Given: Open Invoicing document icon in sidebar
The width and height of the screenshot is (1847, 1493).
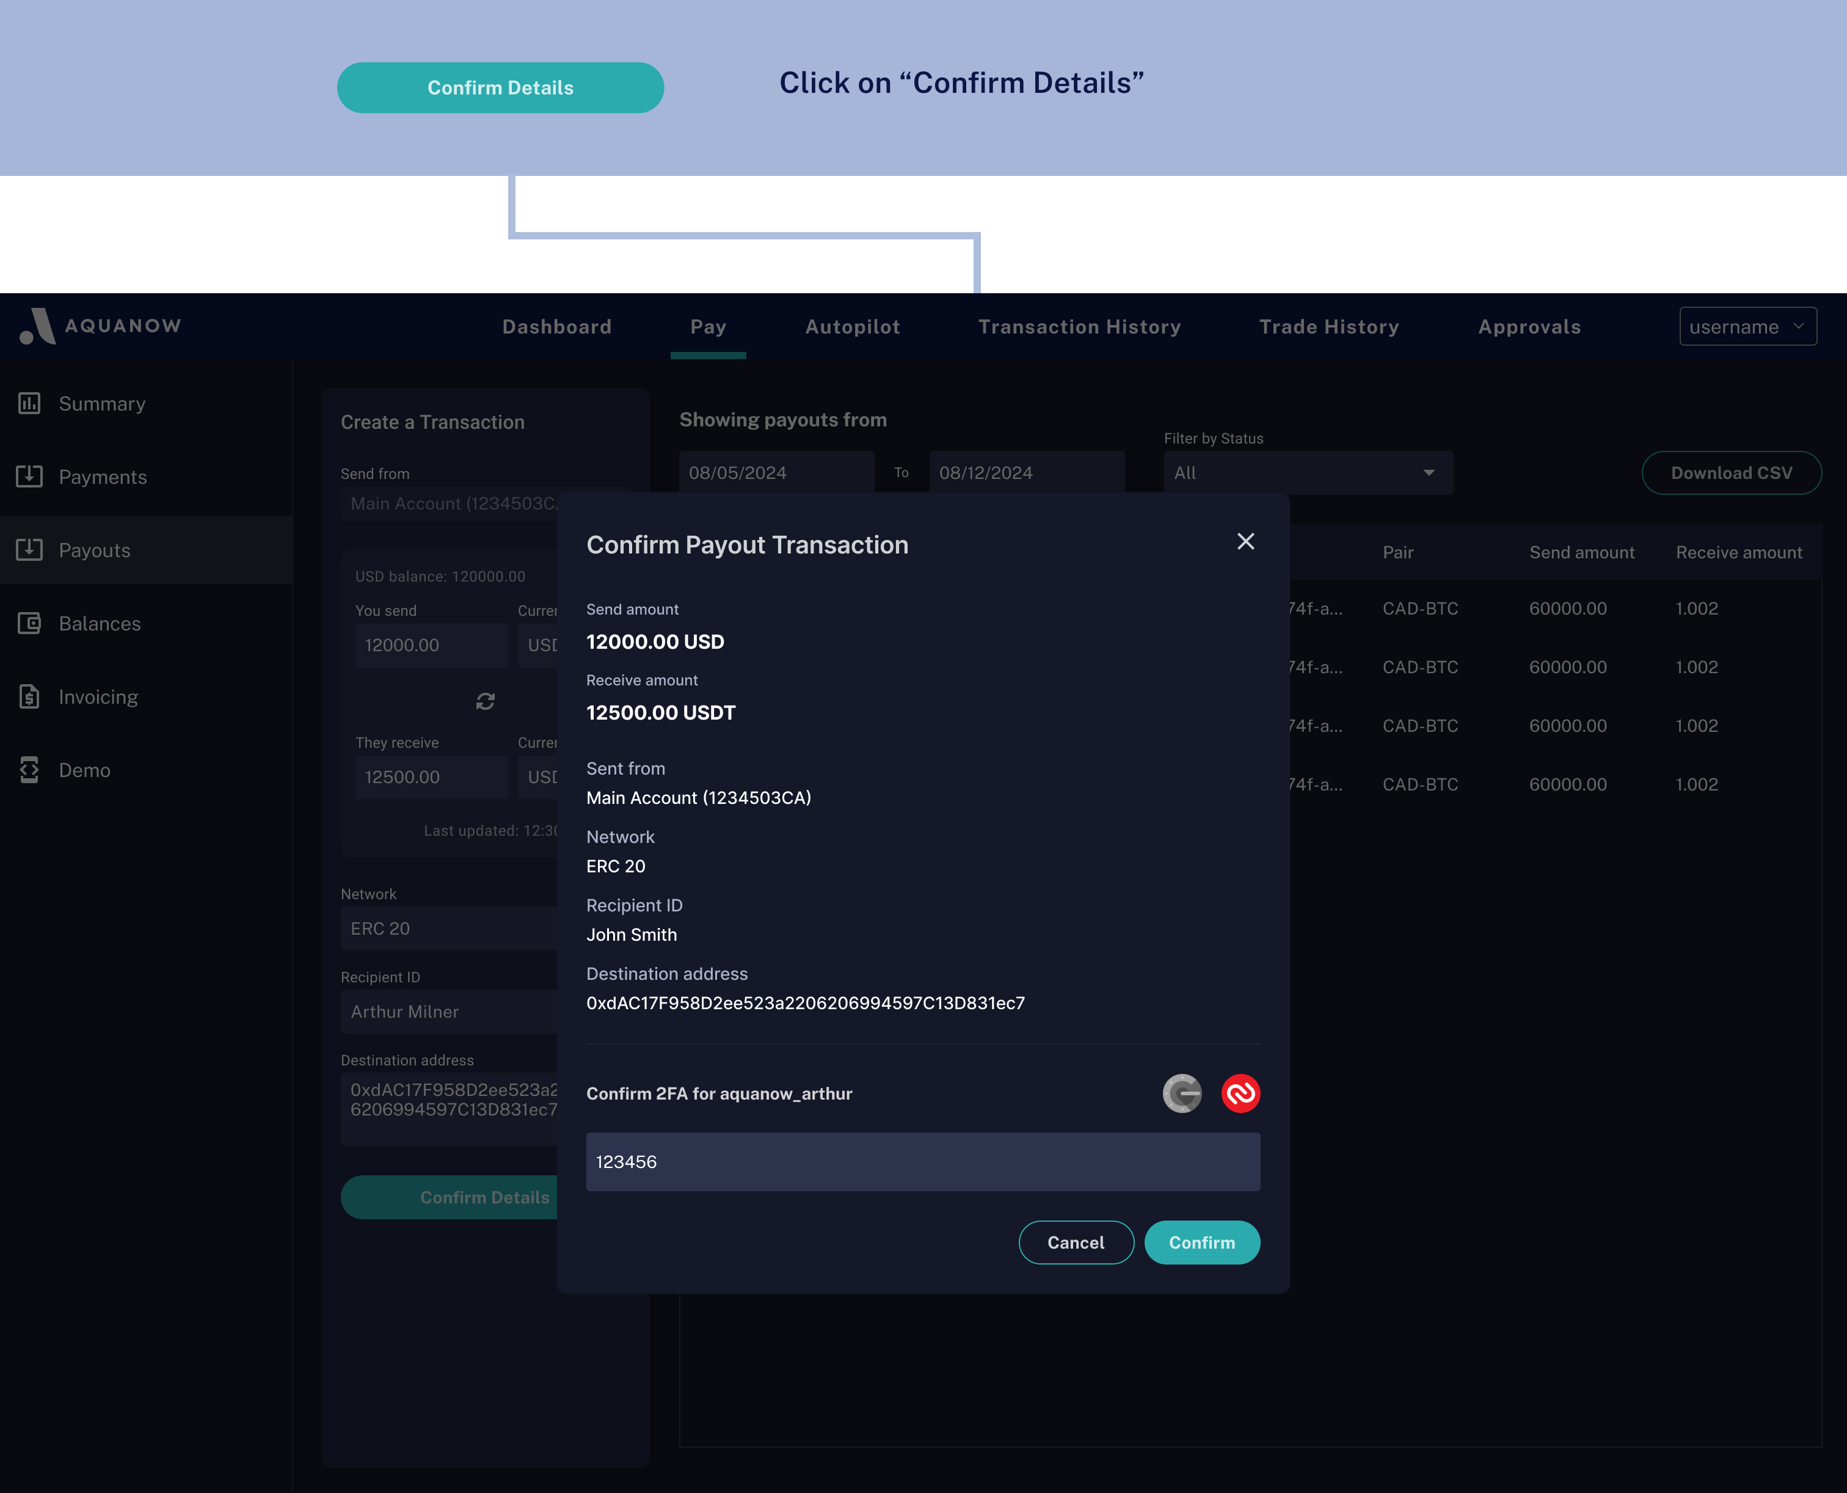Looking at the screenshot, I should tap(29, 696).
